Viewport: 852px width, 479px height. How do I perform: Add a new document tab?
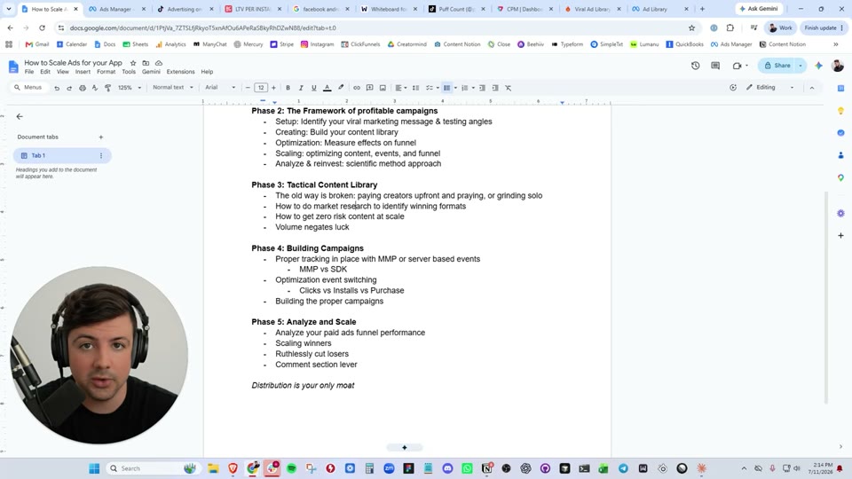tap(100, 137)
